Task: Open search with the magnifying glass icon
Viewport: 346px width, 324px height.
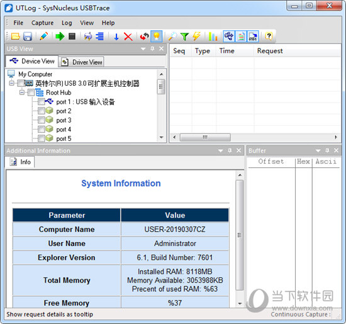Action: 172,36
